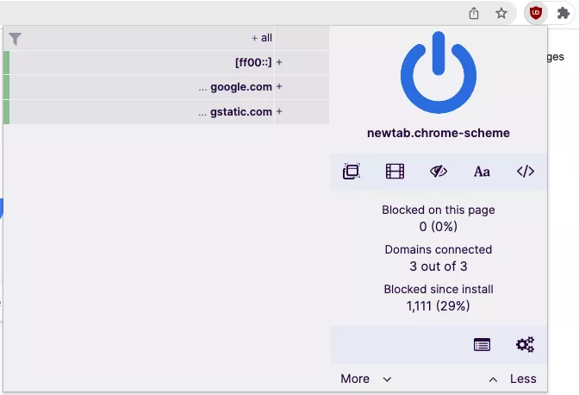
Task: Click the firewall filter funnel icon
Action: 16,39
